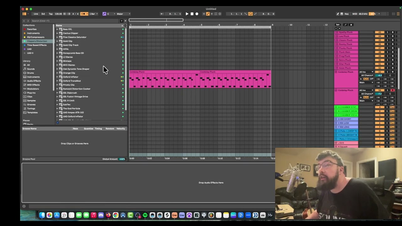Toggle the lock envelopes icon

351,25
